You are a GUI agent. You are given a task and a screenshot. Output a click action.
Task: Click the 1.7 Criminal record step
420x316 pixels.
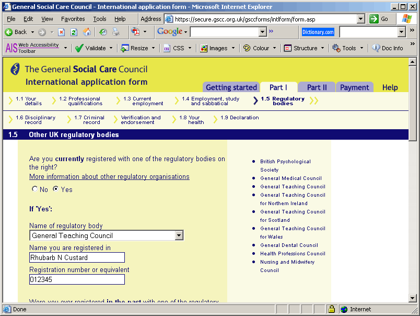(89, 120)
